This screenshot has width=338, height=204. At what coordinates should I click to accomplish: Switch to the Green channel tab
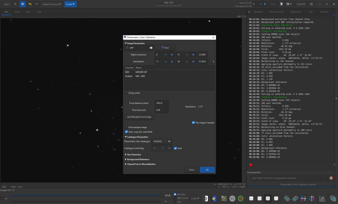point(17,12)
